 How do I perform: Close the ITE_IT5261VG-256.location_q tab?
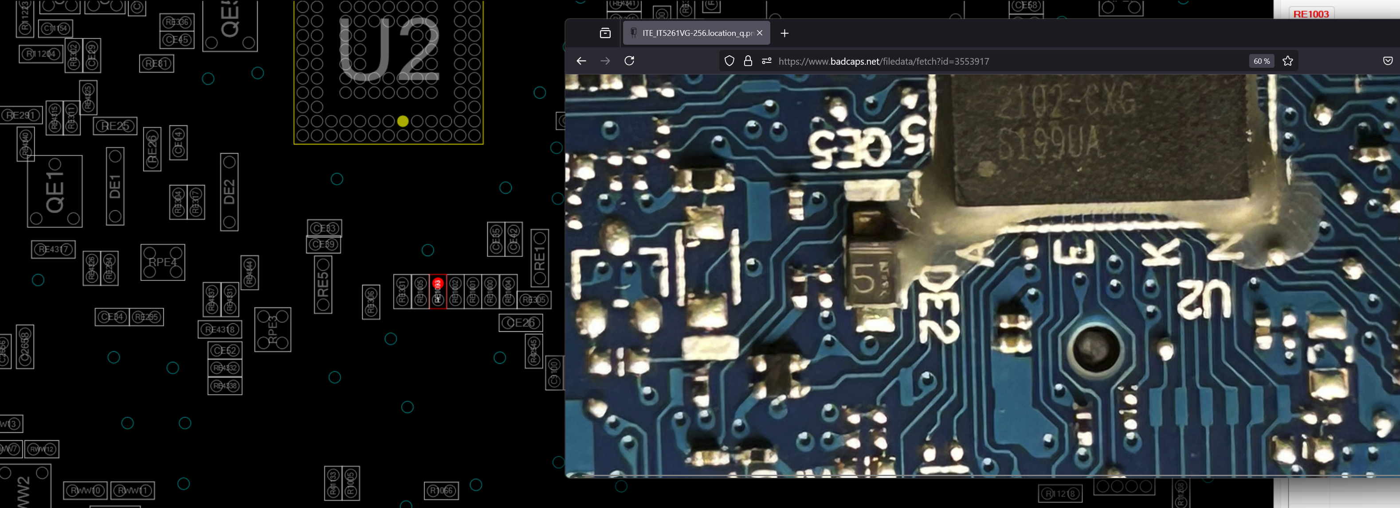pos(760,33)
